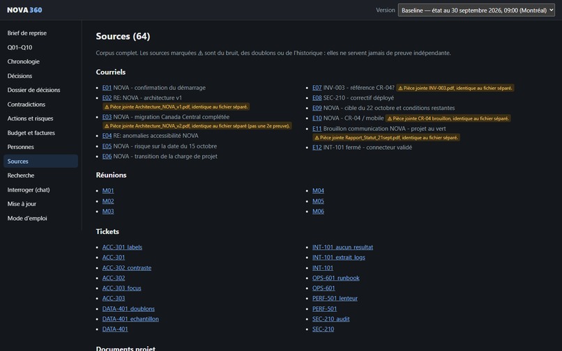Go to Mise à jour

point(41,204)
